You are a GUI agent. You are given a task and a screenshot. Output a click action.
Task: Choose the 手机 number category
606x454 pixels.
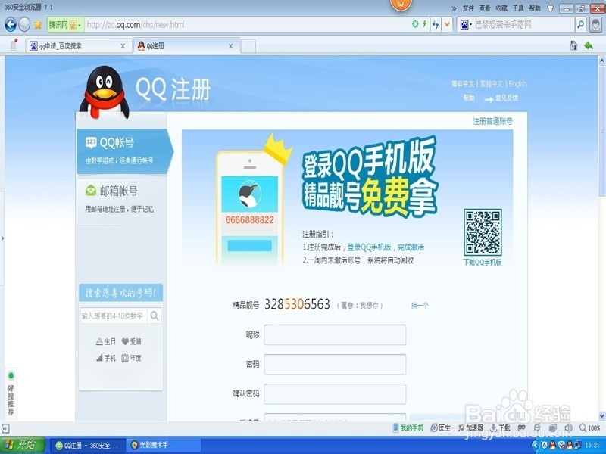(105, 358)
